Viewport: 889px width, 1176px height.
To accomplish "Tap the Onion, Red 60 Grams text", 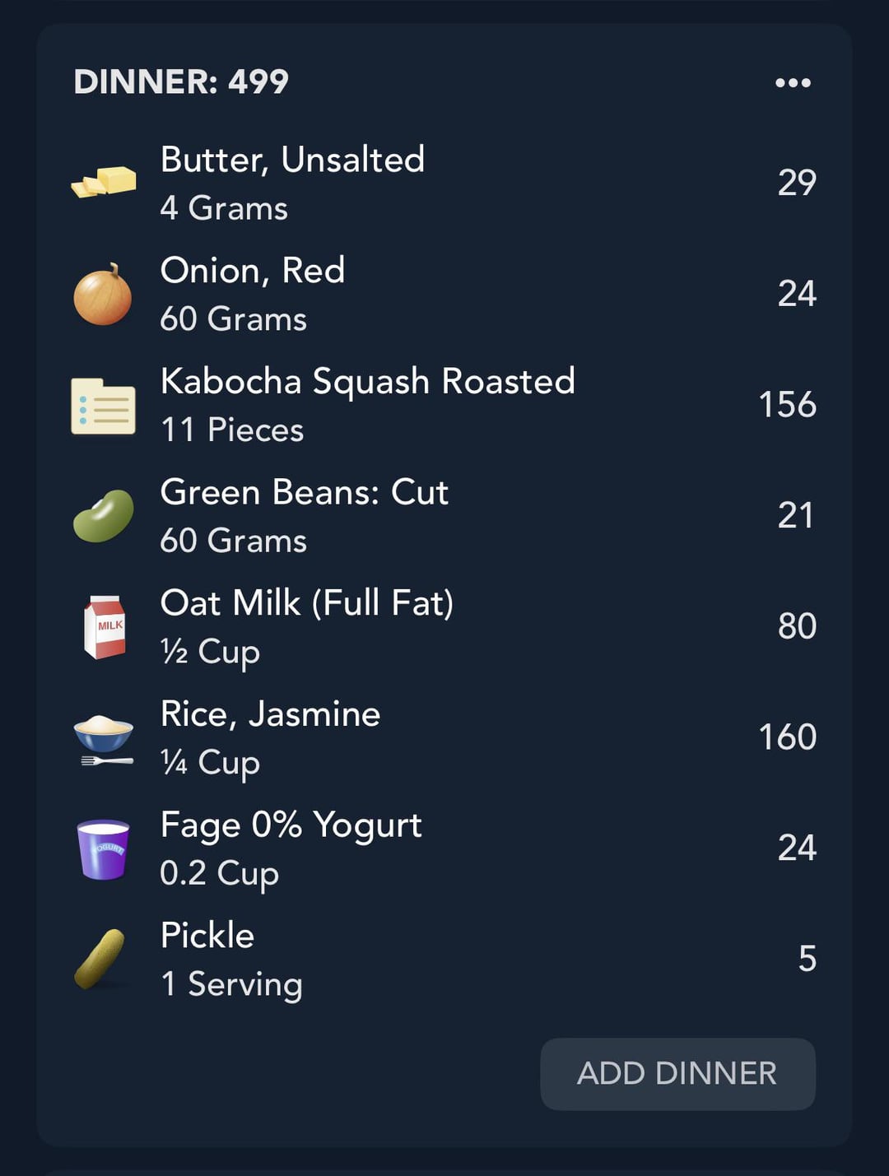I will (x=252, y=295).
